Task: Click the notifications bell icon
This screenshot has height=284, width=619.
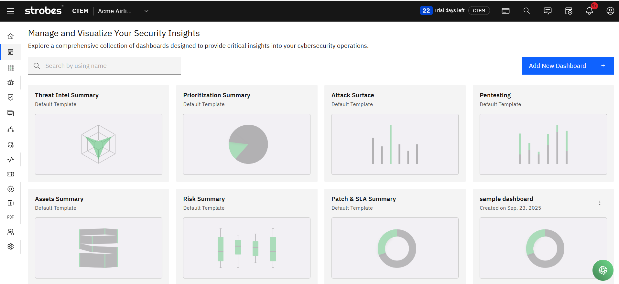Action: click(x=589, y=11)
